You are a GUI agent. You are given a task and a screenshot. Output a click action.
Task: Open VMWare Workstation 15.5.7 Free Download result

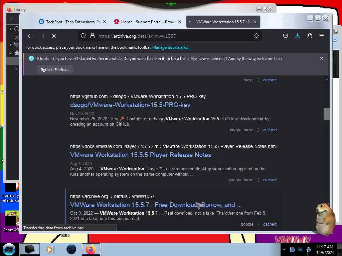(156, 205)
